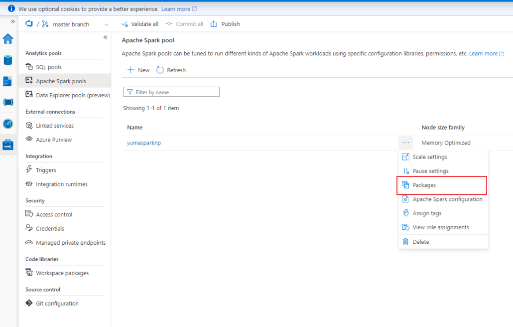
Task: Choose Pause settings from context menu
Action: pyautogui.click(x=443, y=171)
